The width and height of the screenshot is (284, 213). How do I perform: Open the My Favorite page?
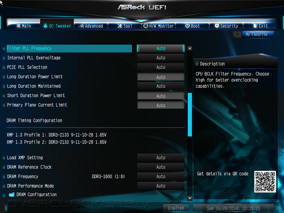[x=256, y=35]
